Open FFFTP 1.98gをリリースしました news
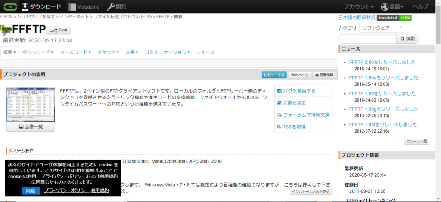 tap(384, 109)
